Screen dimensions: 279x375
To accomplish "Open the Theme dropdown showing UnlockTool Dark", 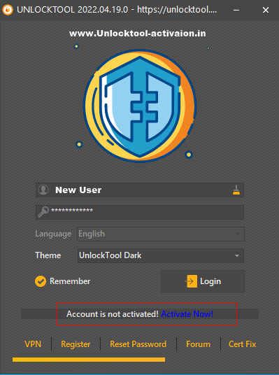I will pyautogui.click(x=161, y=255).
